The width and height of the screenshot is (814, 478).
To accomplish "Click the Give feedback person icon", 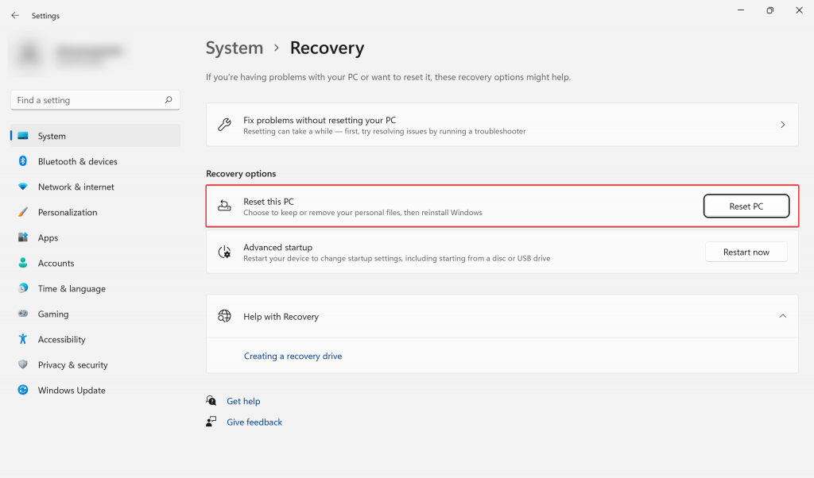I will click(211, 422).
